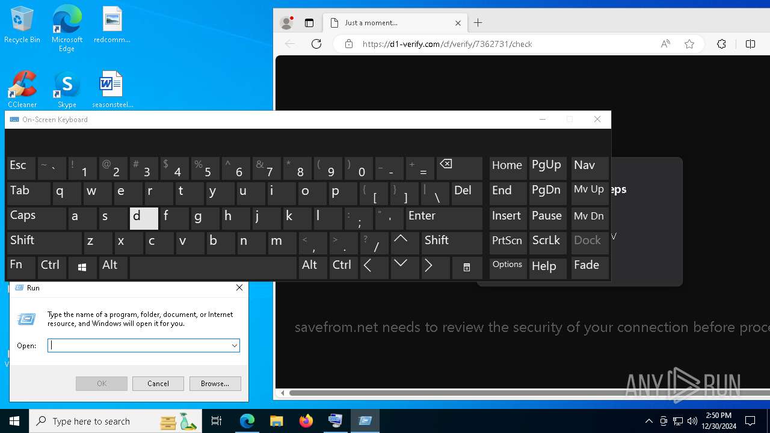Screen dimensions: 770x433
Task: Open Edge extensions puzzle icon
Action: point(721,44)
